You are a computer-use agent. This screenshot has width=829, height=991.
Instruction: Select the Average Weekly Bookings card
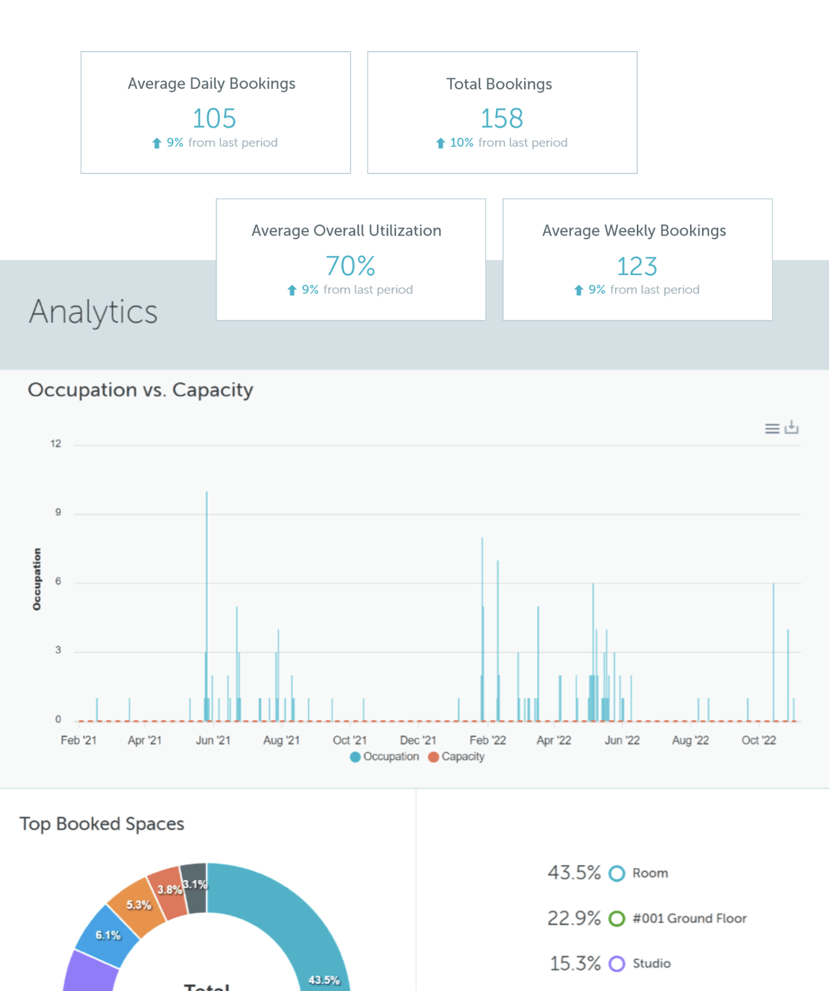click(637, 260)
